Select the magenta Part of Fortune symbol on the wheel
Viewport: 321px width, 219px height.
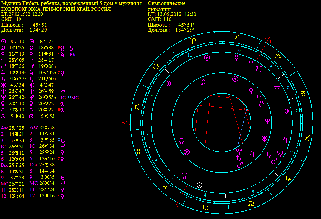click(x=187, y=152)
